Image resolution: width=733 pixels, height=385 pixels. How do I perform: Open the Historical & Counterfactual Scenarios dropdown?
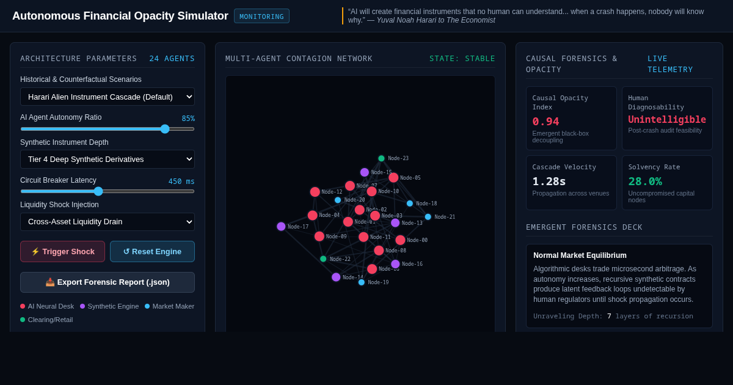108,97
